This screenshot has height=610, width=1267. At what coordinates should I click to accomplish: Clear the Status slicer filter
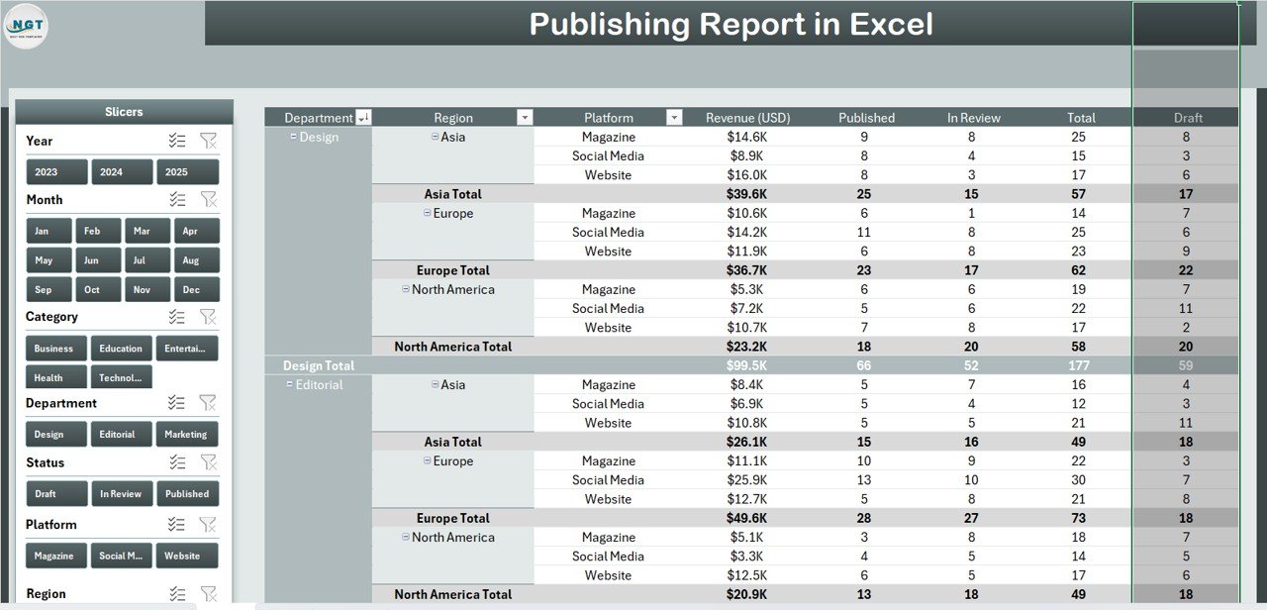208,461
